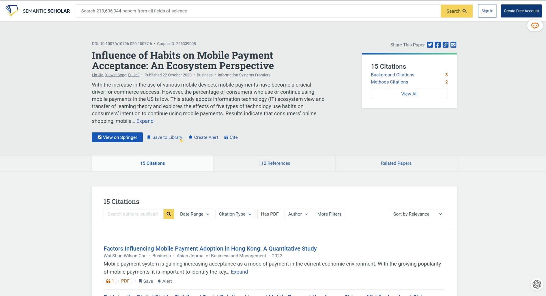546x296 pixels.
Task: Open the orange feedback chat bubble
Action: coord(535,26)
